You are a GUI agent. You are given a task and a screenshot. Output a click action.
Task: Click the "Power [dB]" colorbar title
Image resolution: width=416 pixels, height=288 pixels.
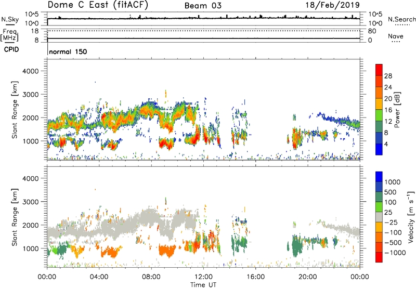(x=397, y=110)
